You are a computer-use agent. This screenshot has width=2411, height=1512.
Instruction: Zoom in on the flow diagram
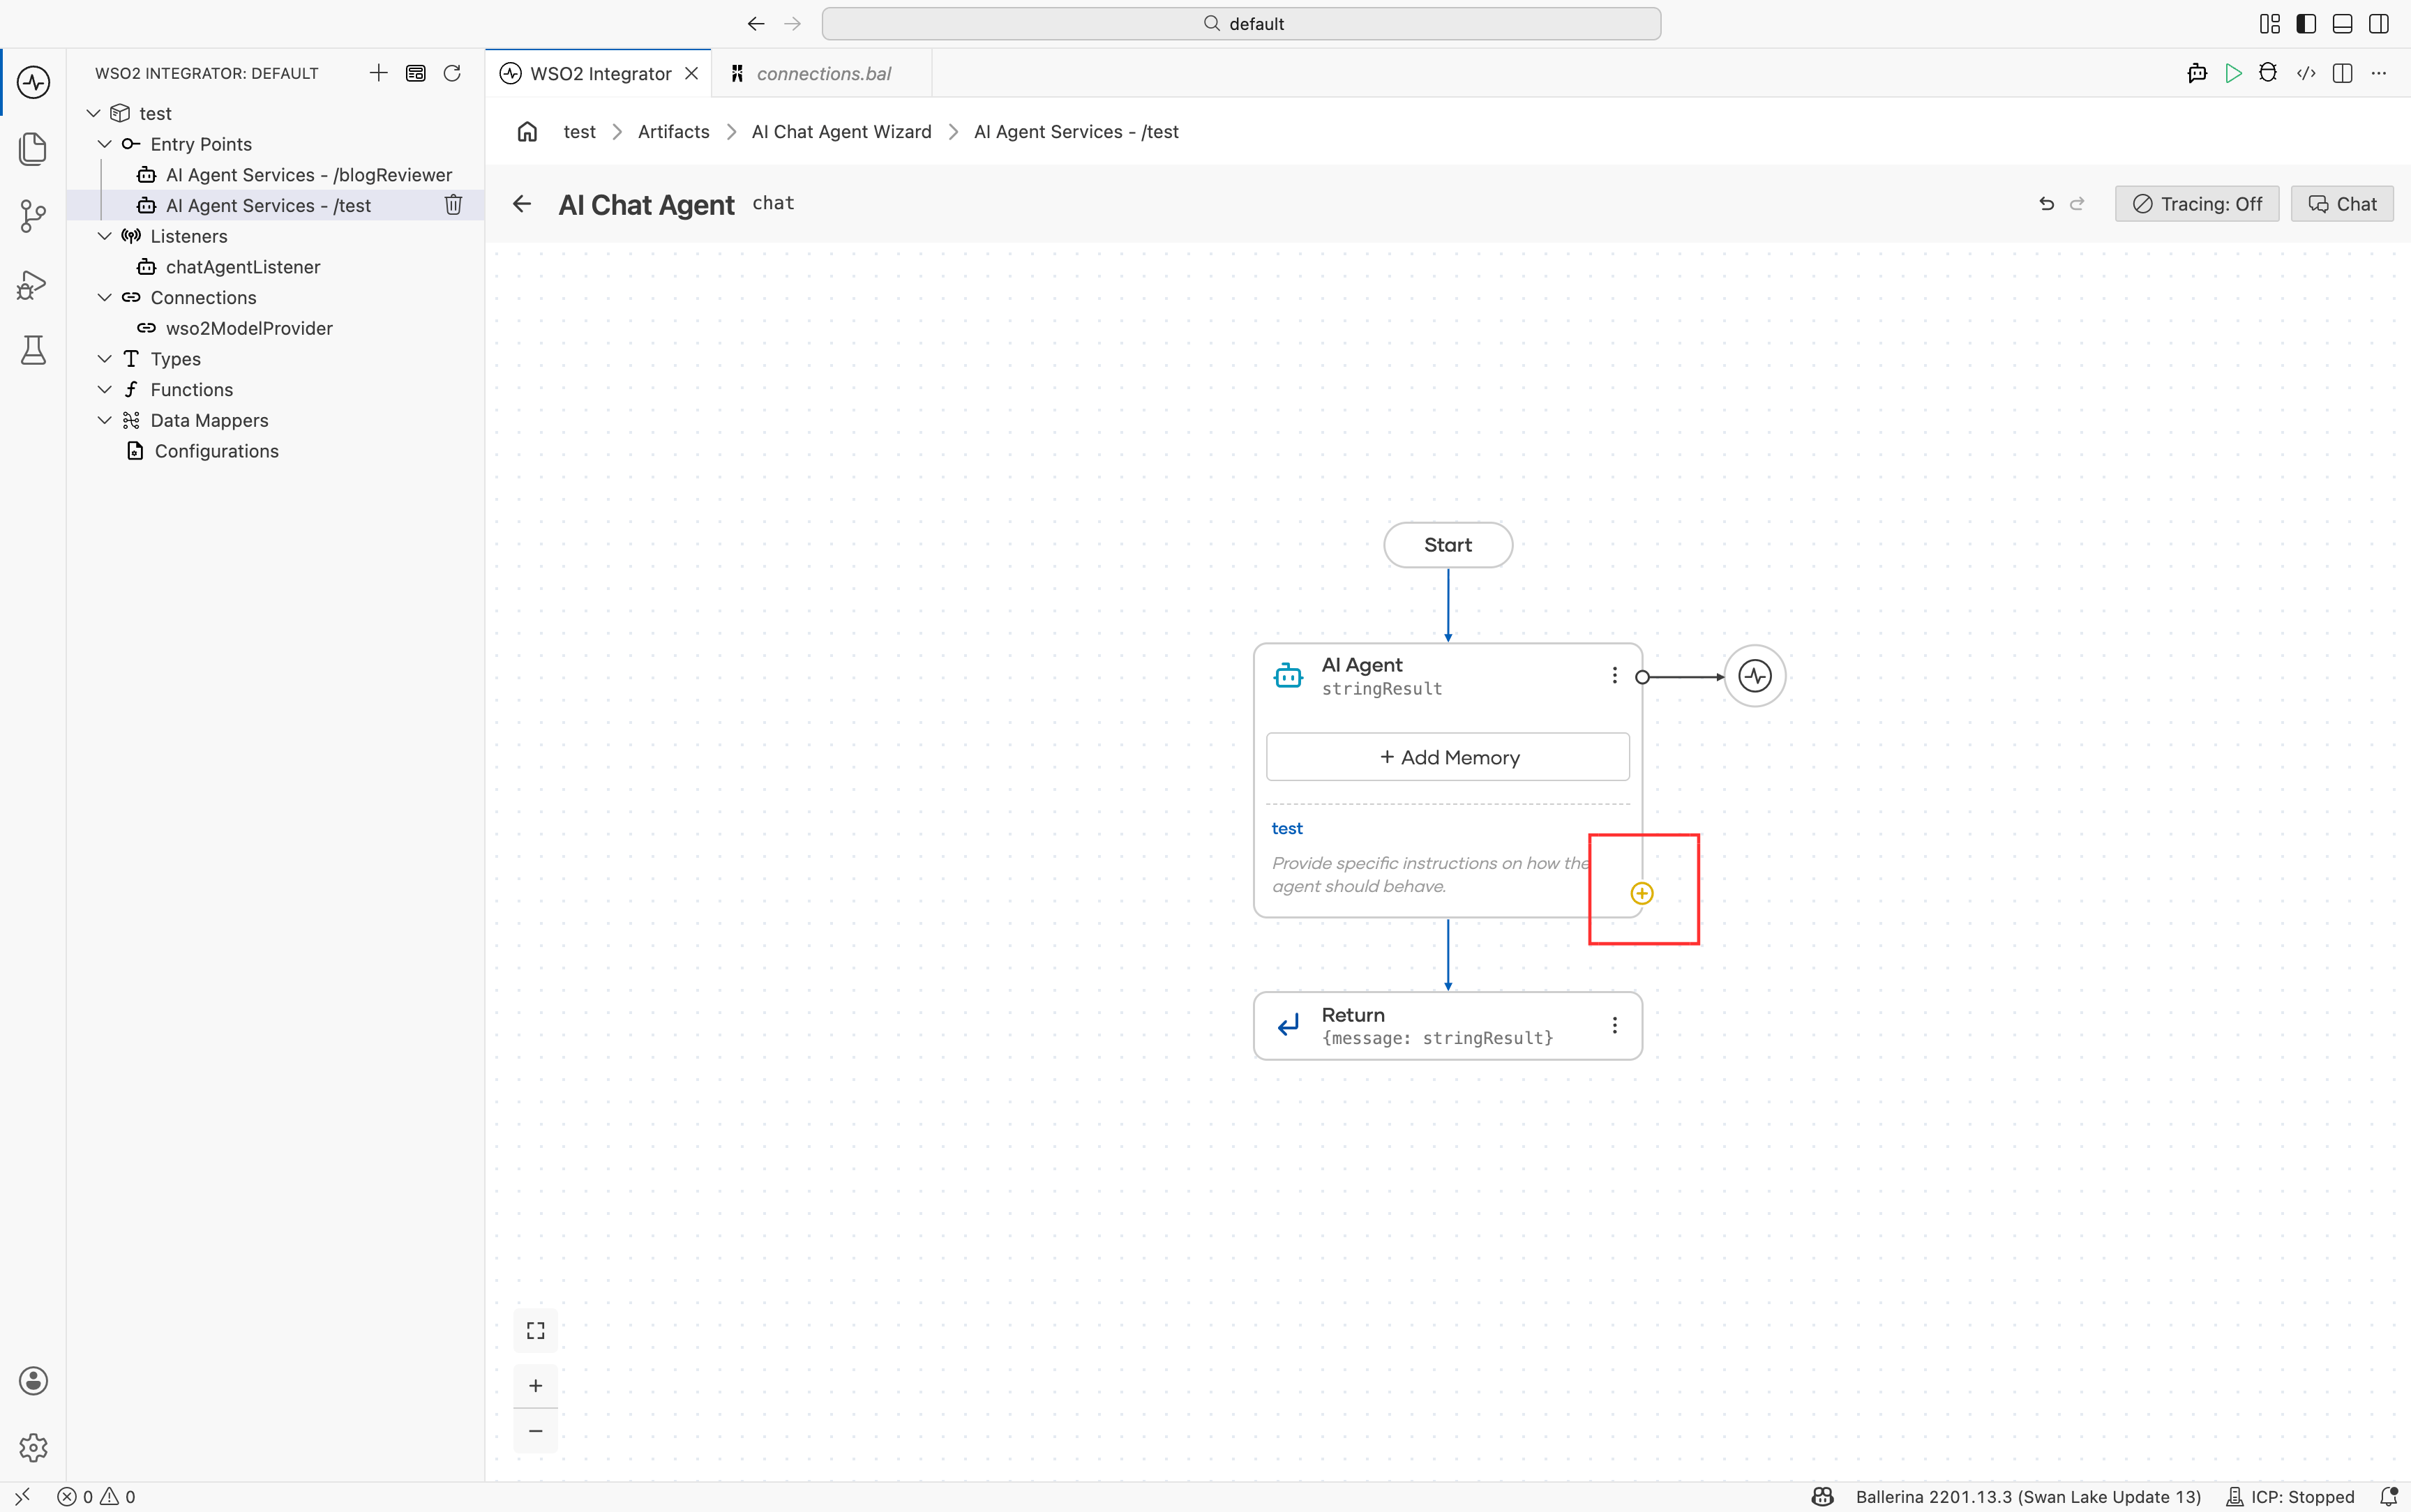coord(536,1386)
